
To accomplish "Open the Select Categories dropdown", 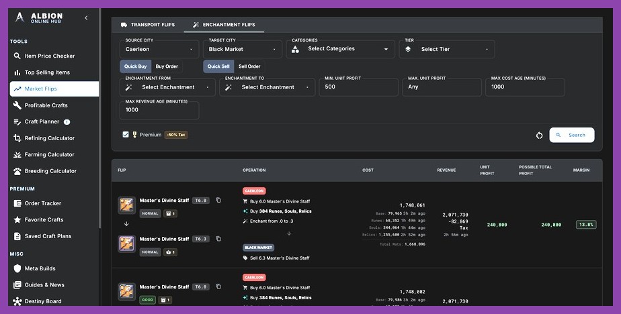I will coord(341,49).
